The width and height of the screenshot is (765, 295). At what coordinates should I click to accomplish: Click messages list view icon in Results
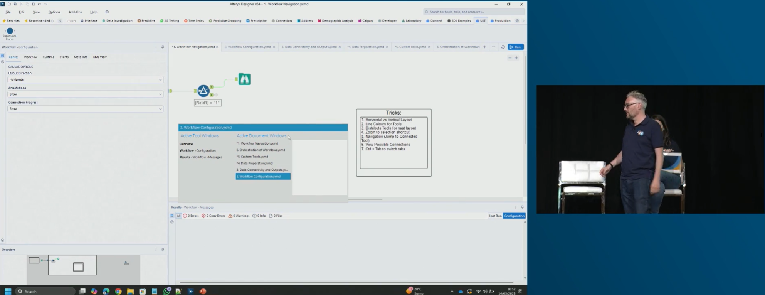click(x=172, y=216)
